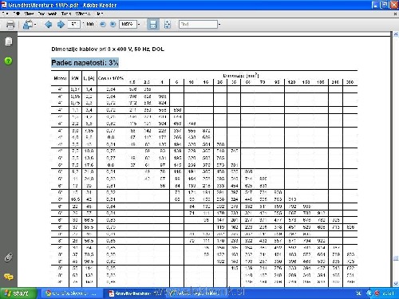The width and height of the screenshot is (399, 299).
Task: Toggle fit one full page view
Action: point(168,25)
